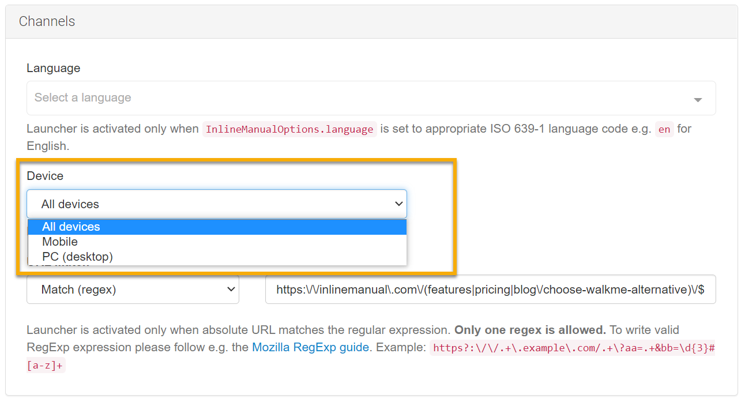Image resolution: width=745 pixels, height=402 pixels.
Task: Click the InlineManualOptions.language code snippet
Action: coord(289,129)
